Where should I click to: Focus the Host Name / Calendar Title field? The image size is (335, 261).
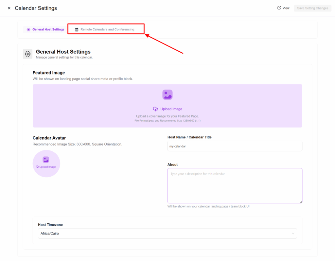point(235,146)
